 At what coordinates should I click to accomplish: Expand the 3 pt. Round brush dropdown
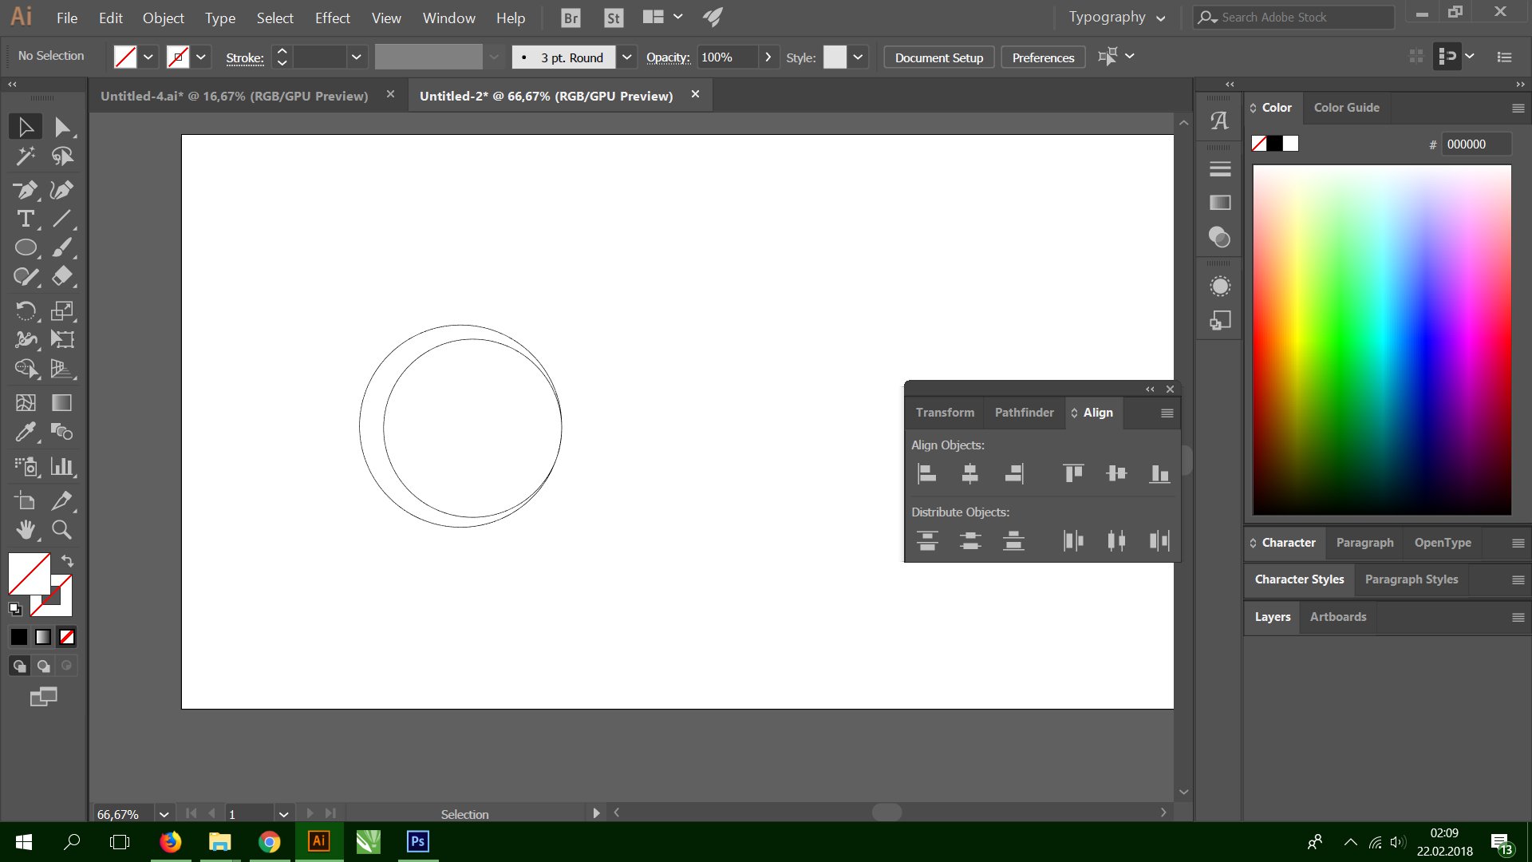[627, 57]
